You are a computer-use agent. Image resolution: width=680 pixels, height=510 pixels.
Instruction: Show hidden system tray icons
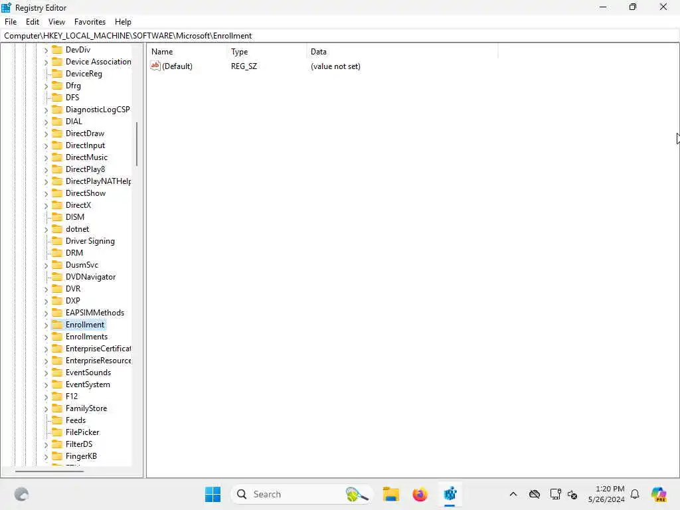tap(513, 494)
